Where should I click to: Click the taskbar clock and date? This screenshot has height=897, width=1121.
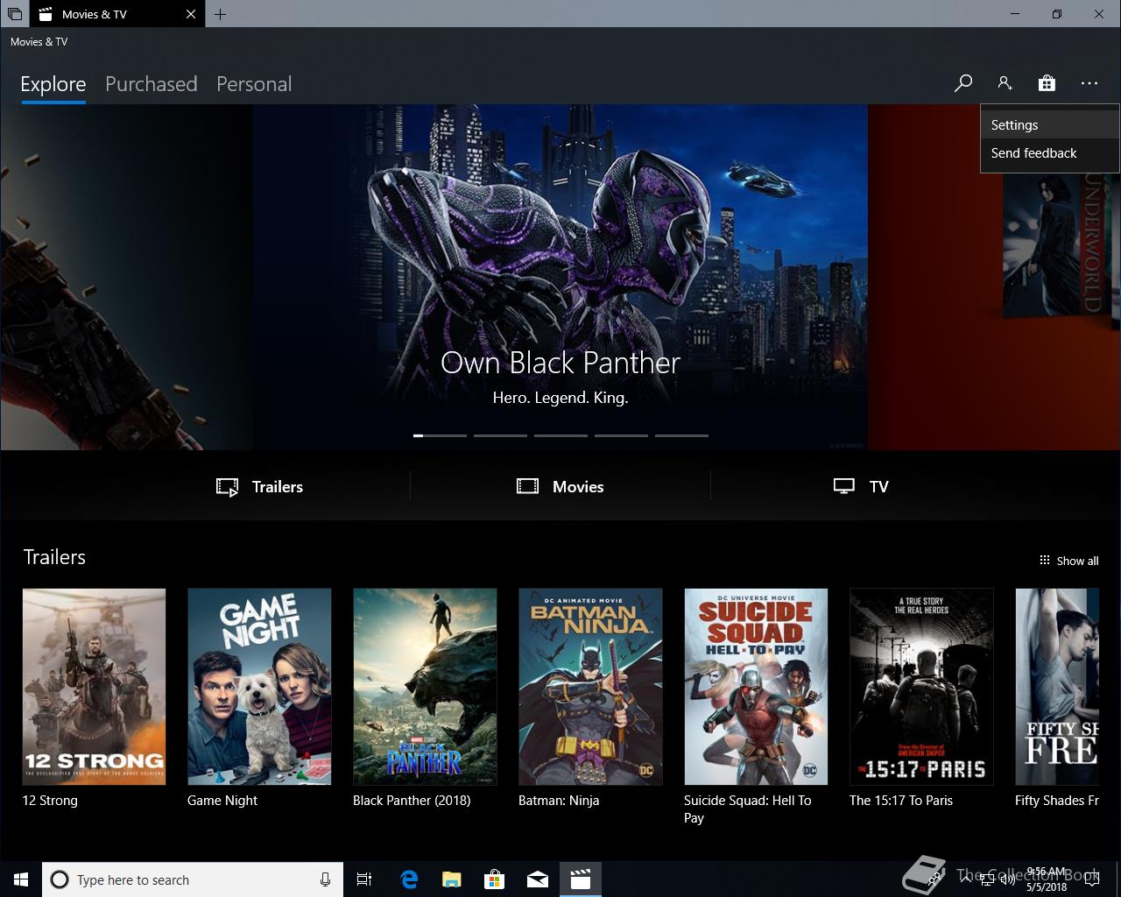click(x=1047, y=879)
